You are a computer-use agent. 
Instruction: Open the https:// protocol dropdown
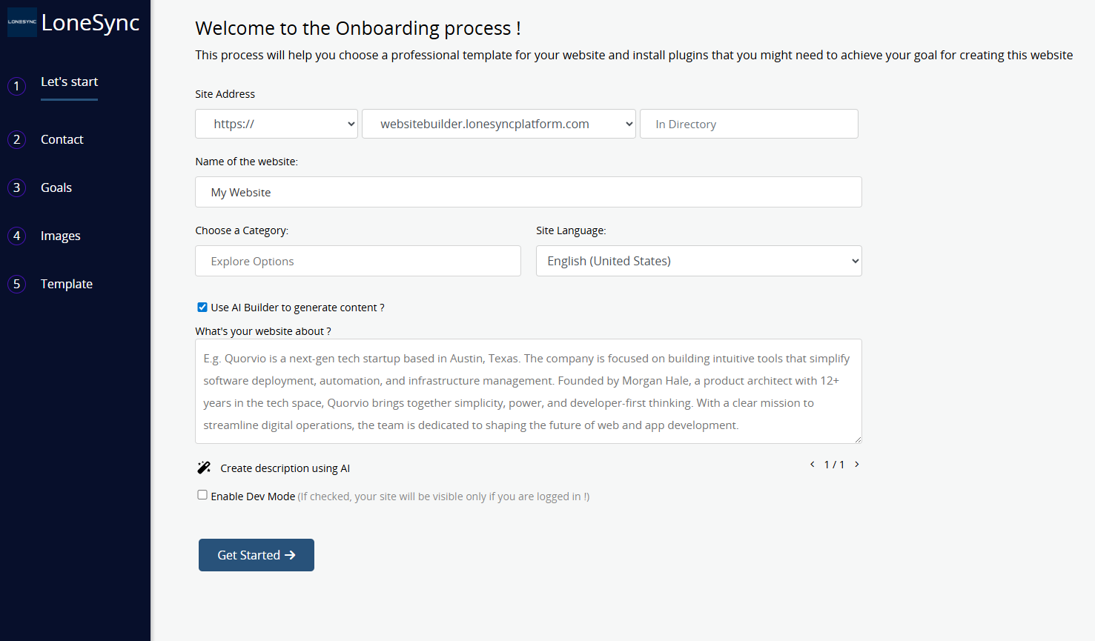click(277, 124)
